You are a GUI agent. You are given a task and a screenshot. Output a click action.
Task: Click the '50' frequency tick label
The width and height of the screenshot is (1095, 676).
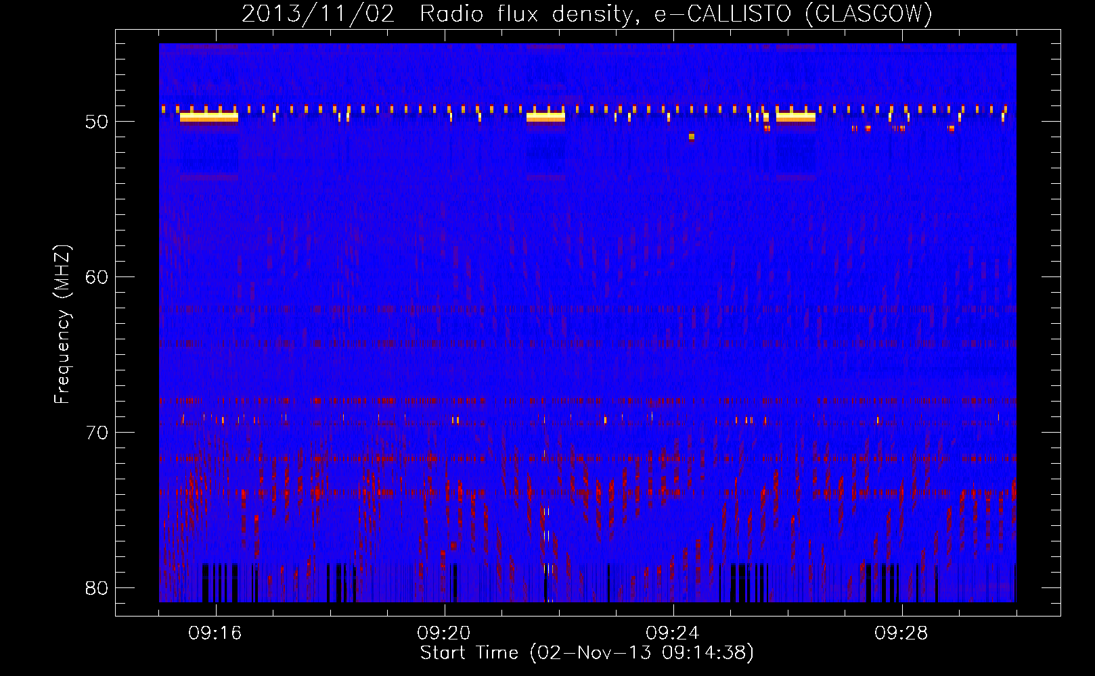[97, 122]
